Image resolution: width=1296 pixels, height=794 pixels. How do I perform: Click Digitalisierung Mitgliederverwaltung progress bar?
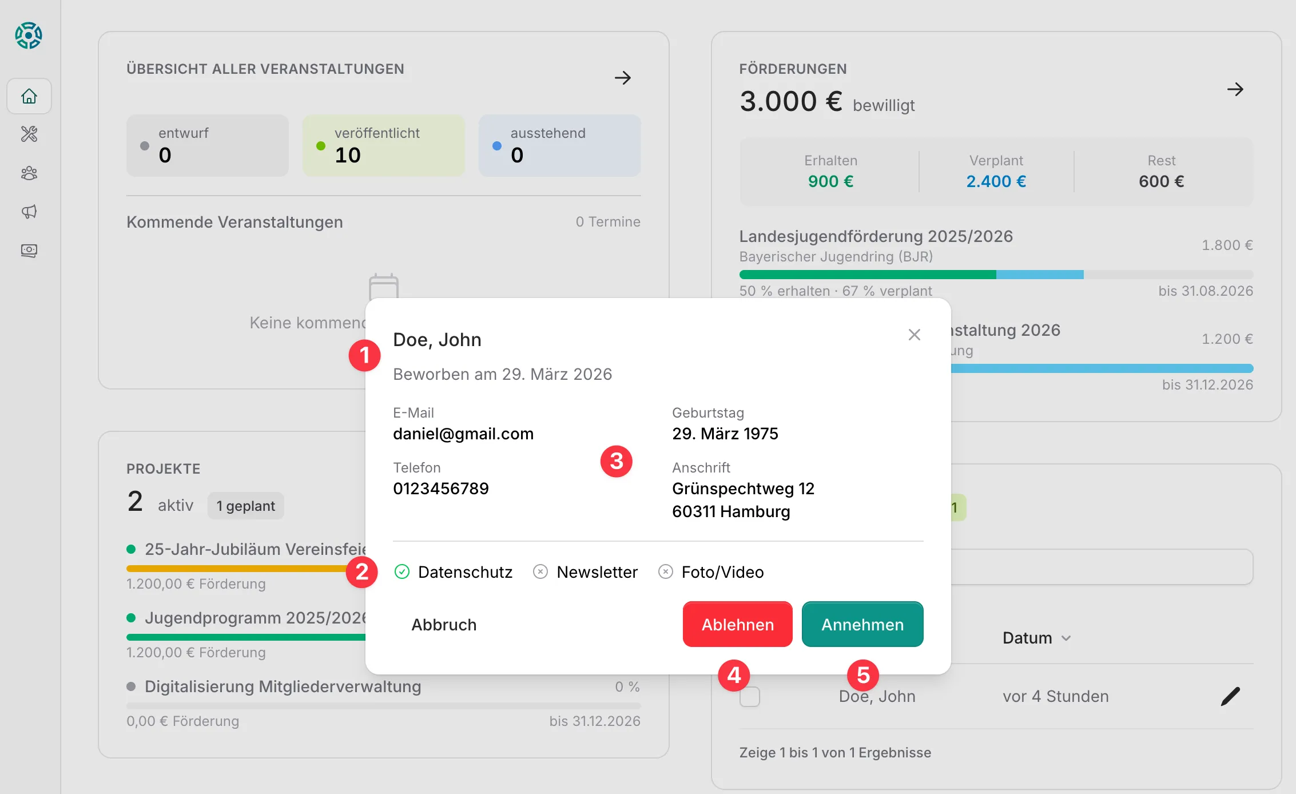coord(384,706)
